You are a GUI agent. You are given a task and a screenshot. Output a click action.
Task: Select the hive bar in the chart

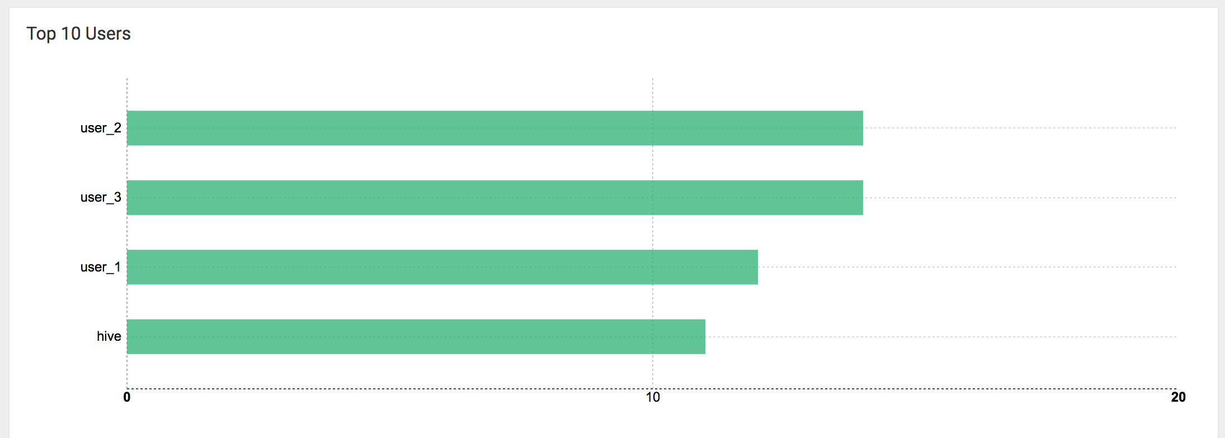click(x=416, y=336)
